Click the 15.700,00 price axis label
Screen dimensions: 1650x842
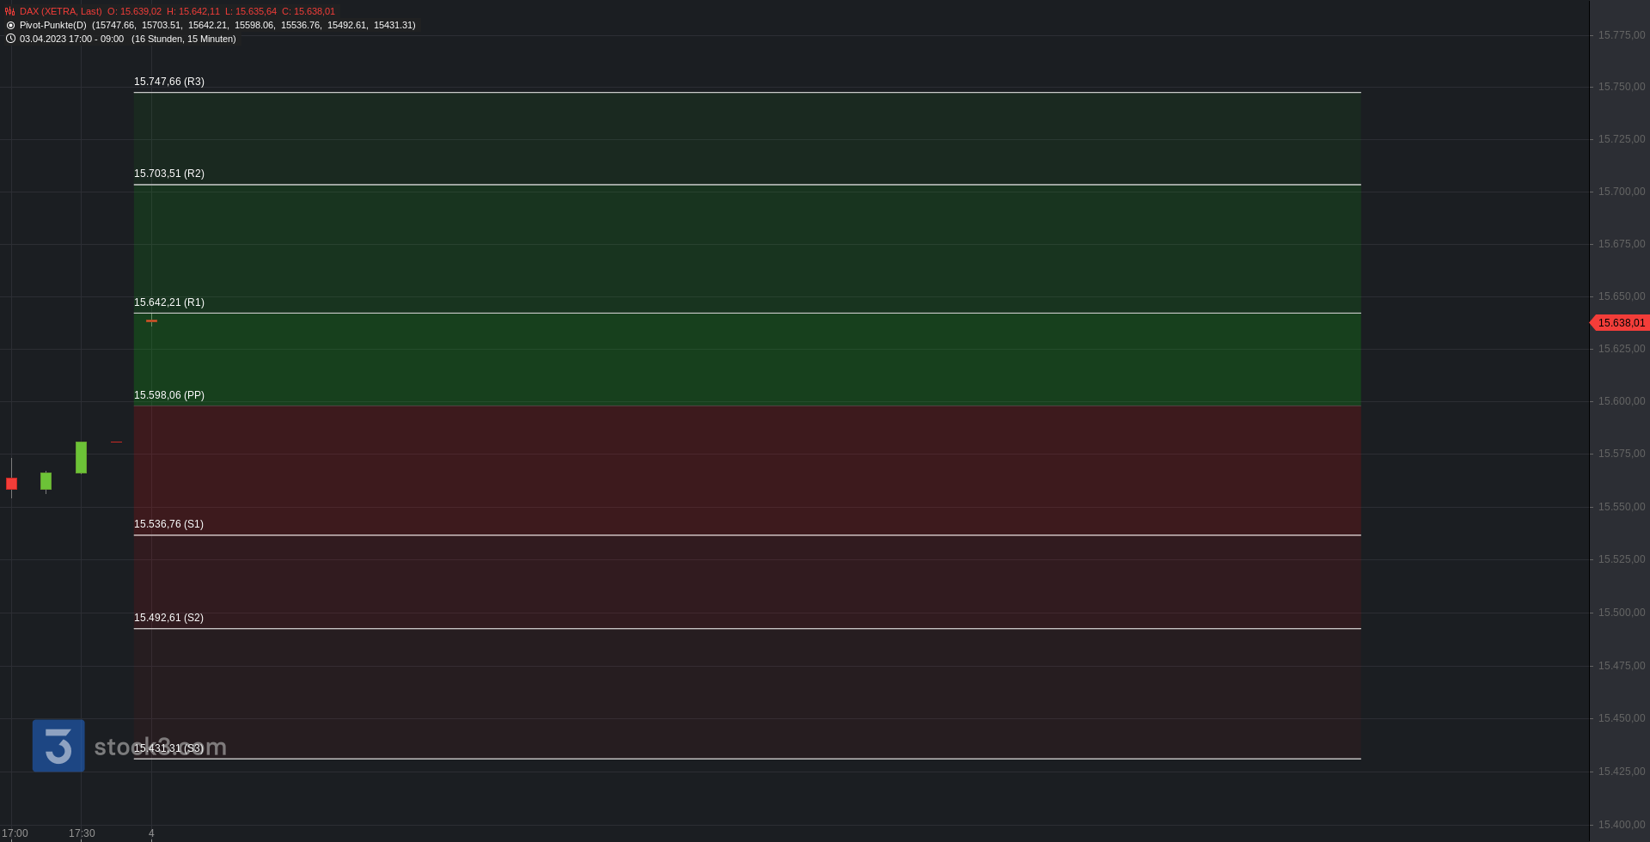1622,192
